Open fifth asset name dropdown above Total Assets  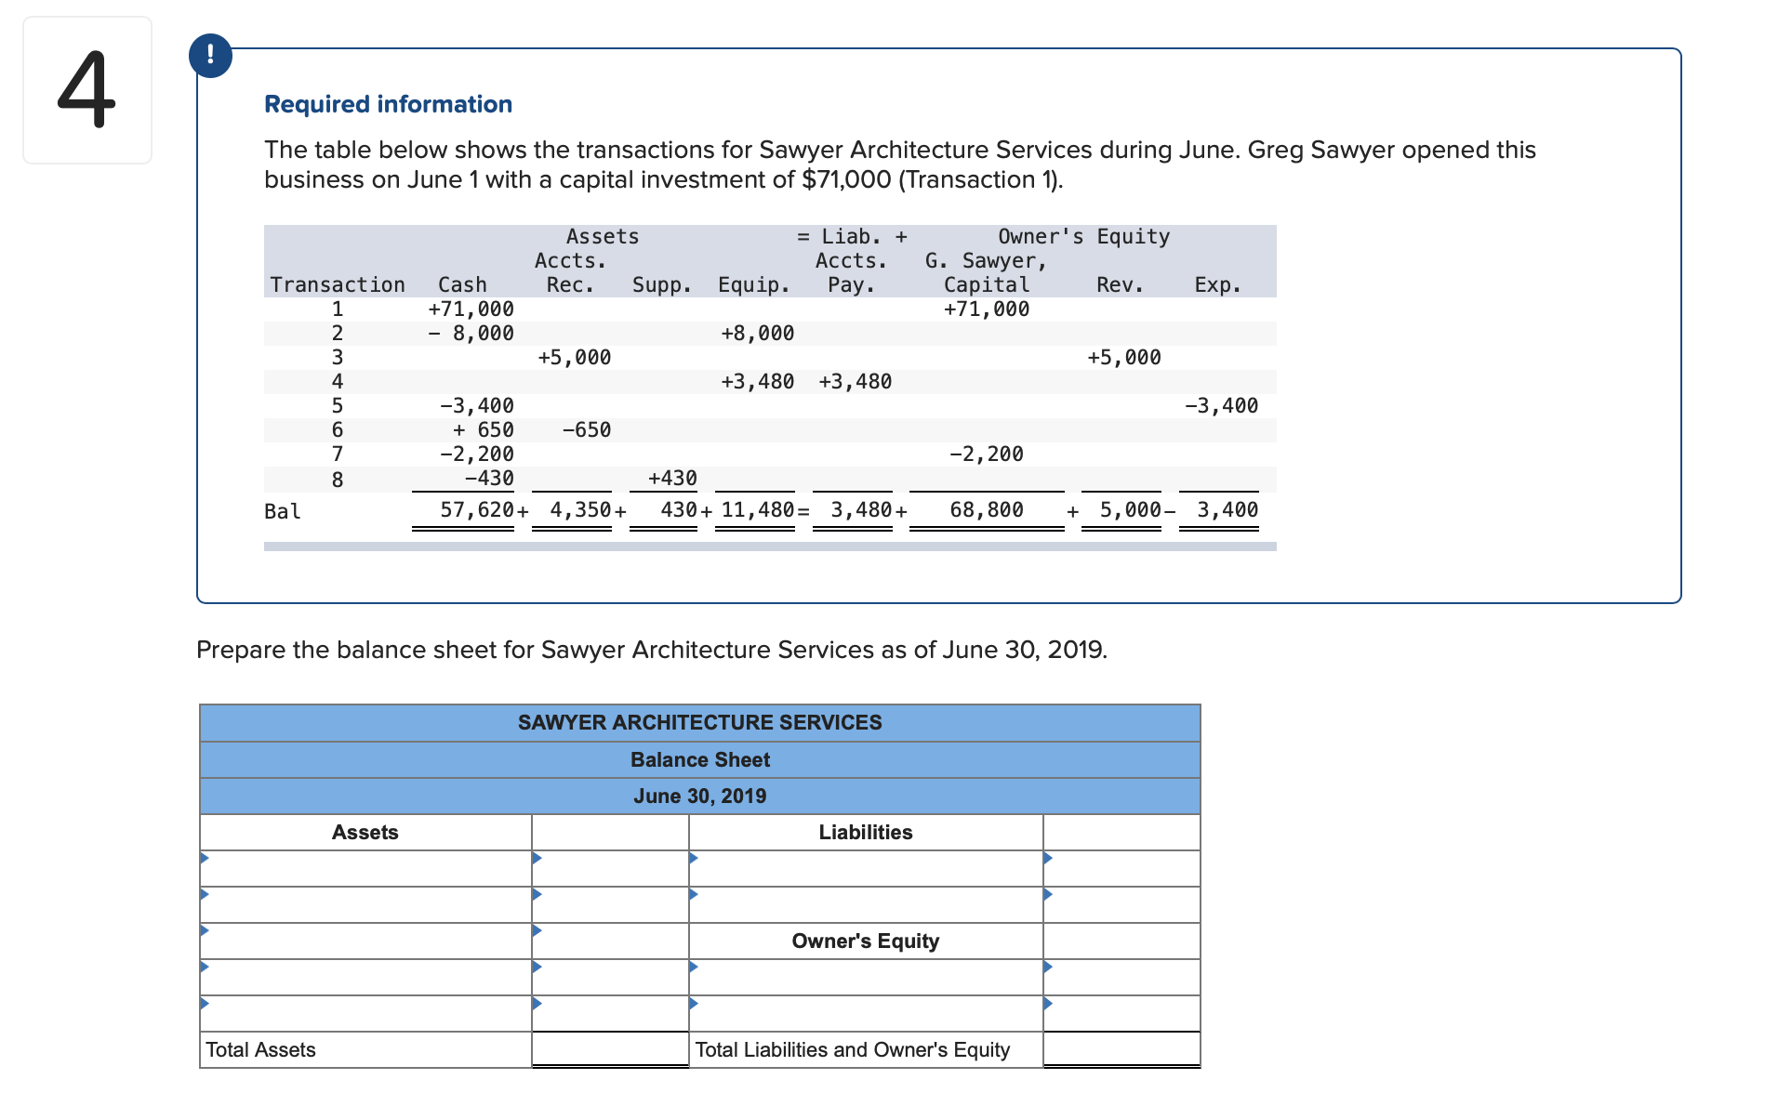point(365,1014)
